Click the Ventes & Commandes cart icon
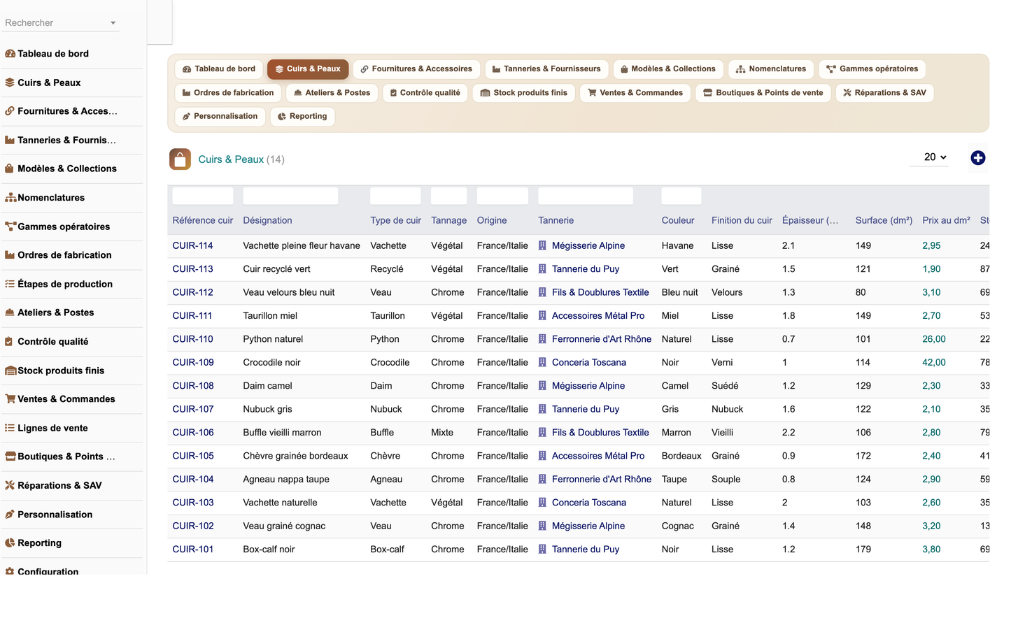This screenshot has width=1011, height=625. click(10, 399)
